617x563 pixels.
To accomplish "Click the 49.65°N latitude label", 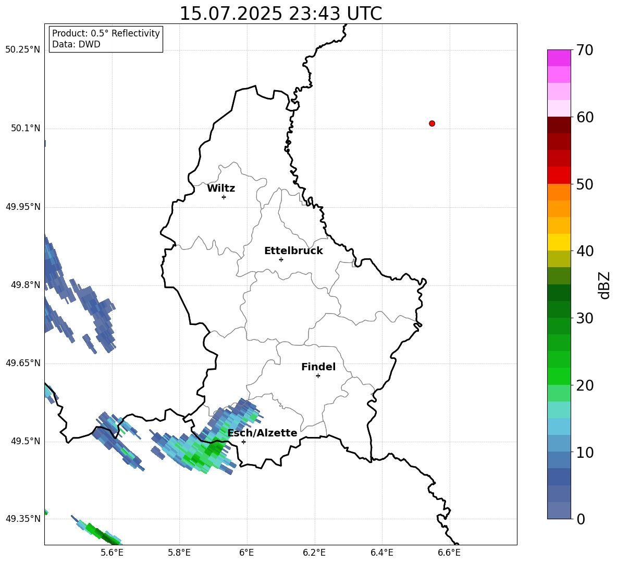I will tap(23, 362).
